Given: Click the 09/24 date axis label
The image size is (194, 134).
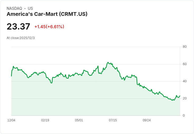Looking at the screenshot, I should tap(147, 120).
